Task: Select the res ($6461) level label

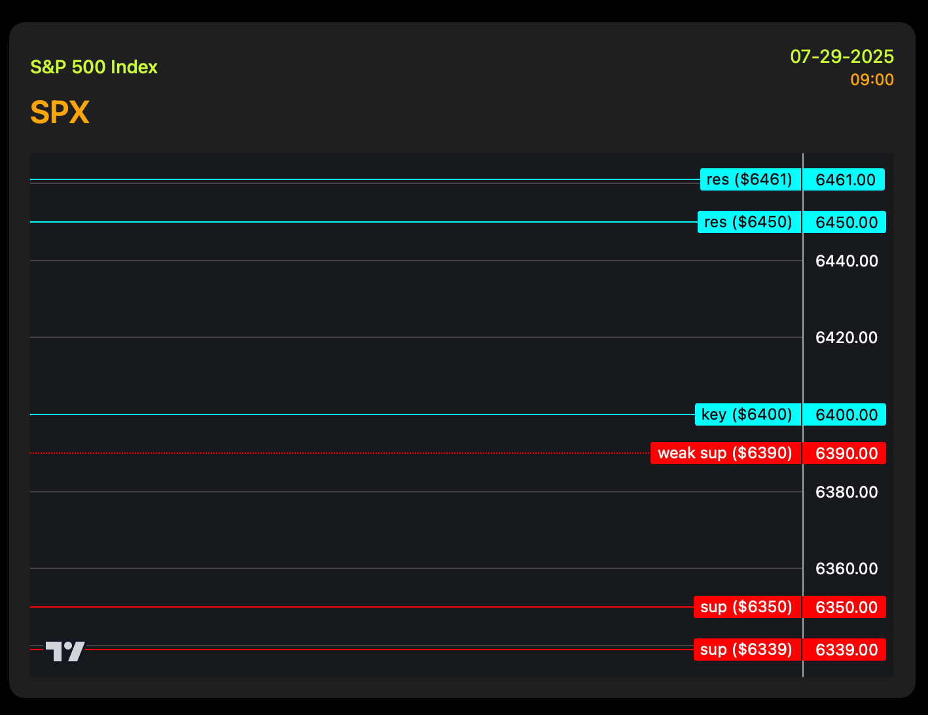Action: tap(751, 179)
